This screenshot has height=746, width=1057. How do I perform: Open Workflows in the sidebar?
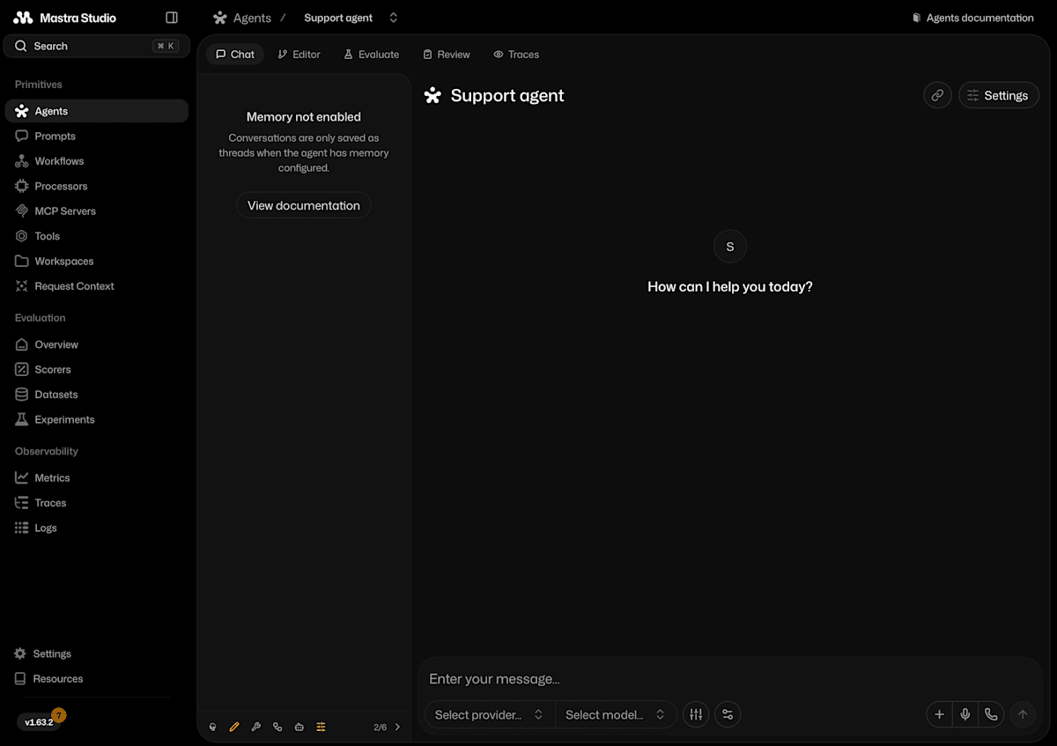97,161
